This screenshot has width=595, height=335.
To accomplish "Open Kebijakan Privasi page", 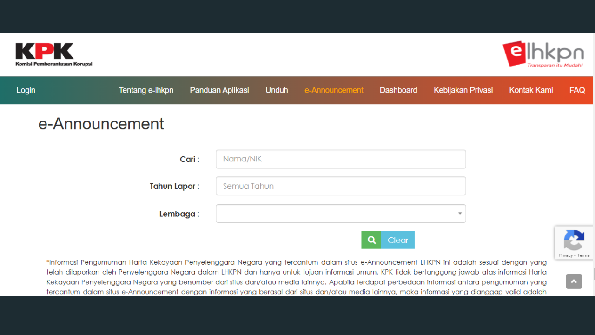I will pos(463,90).
